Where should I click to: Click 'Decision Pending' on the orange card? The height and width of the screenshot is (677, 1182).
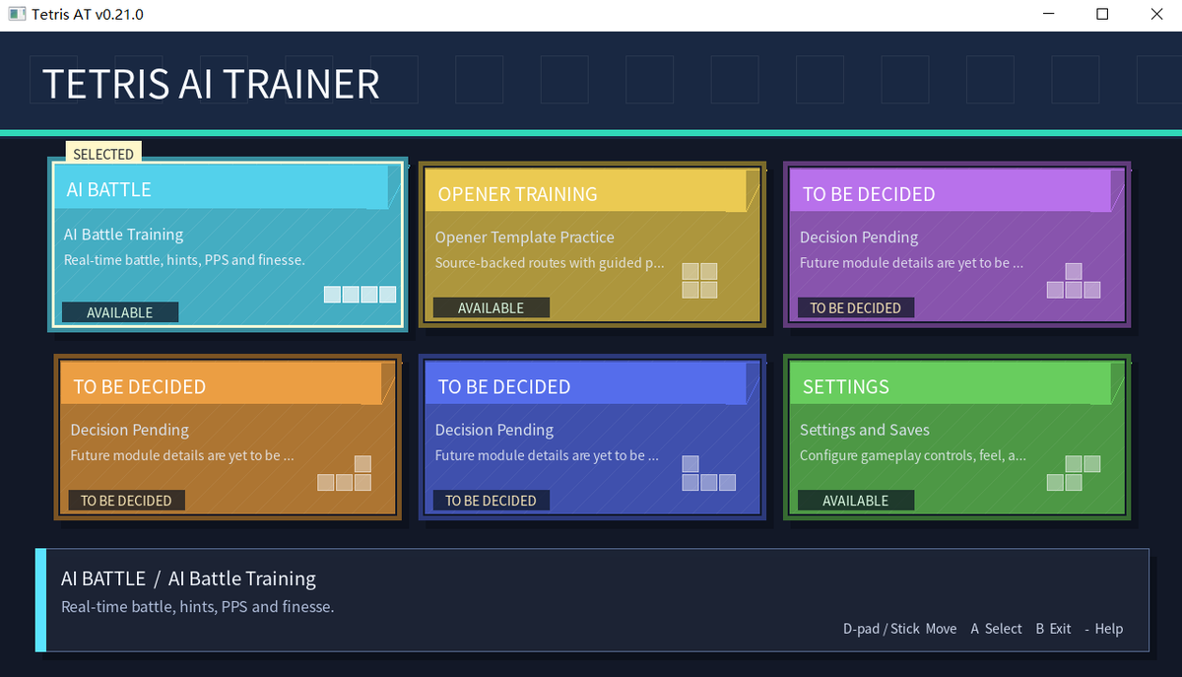[130, 430]
